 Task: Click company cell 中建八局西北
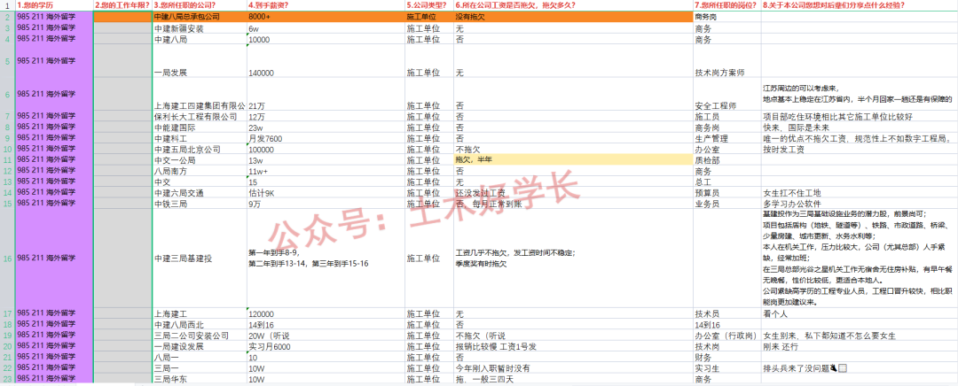pyautogui.click(x=200, y=325)
